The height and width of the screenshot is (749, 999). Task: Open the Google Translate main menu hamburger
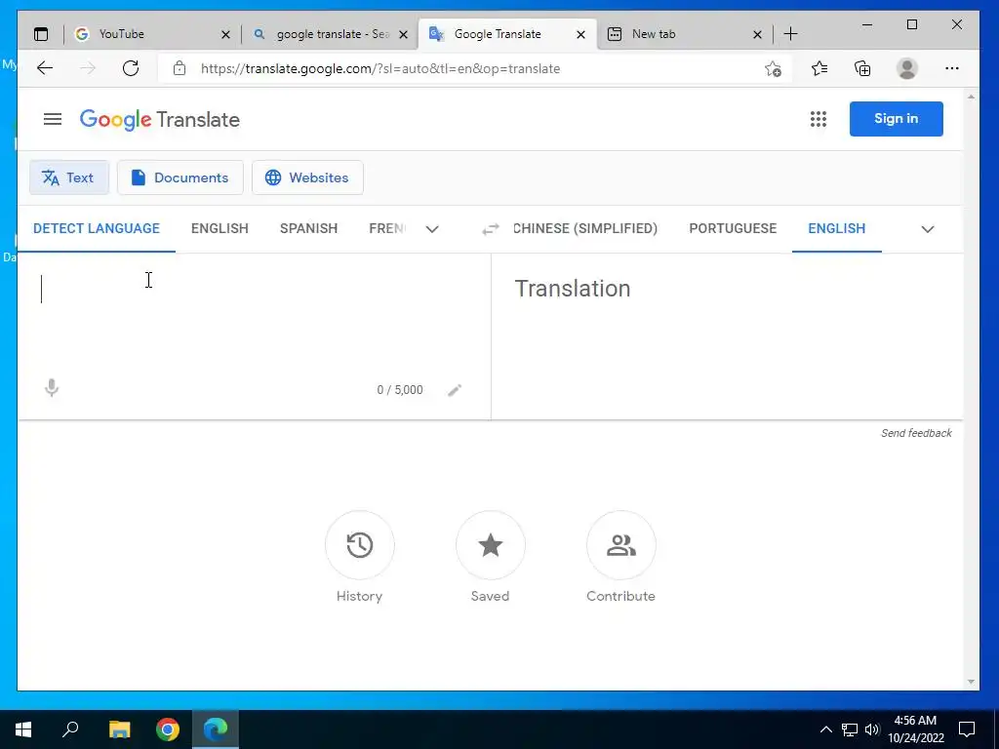click(53, 119)
